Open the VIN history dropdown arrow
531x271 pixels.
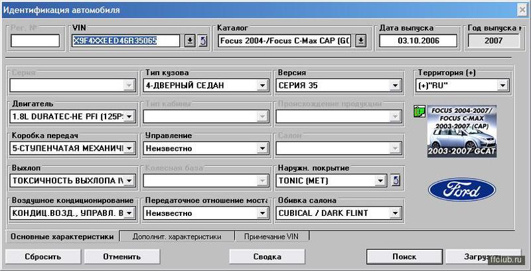[190, 41]
